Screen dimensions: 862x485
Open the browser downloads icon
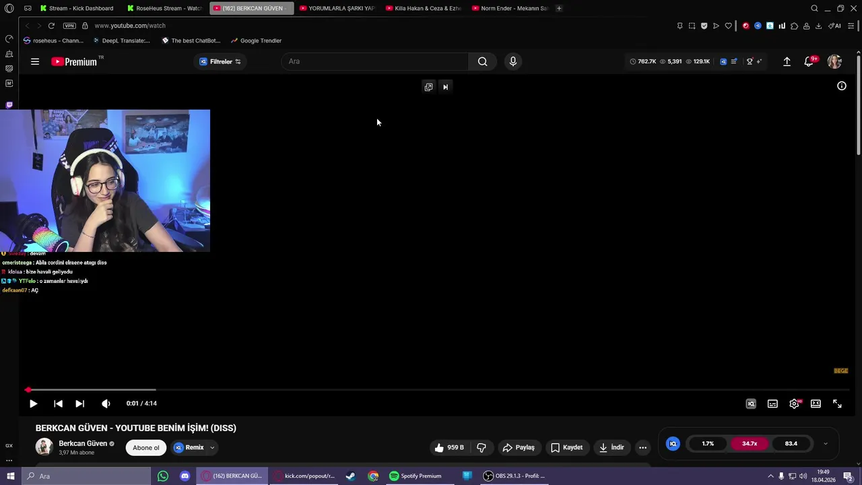(x=818, y=26)
